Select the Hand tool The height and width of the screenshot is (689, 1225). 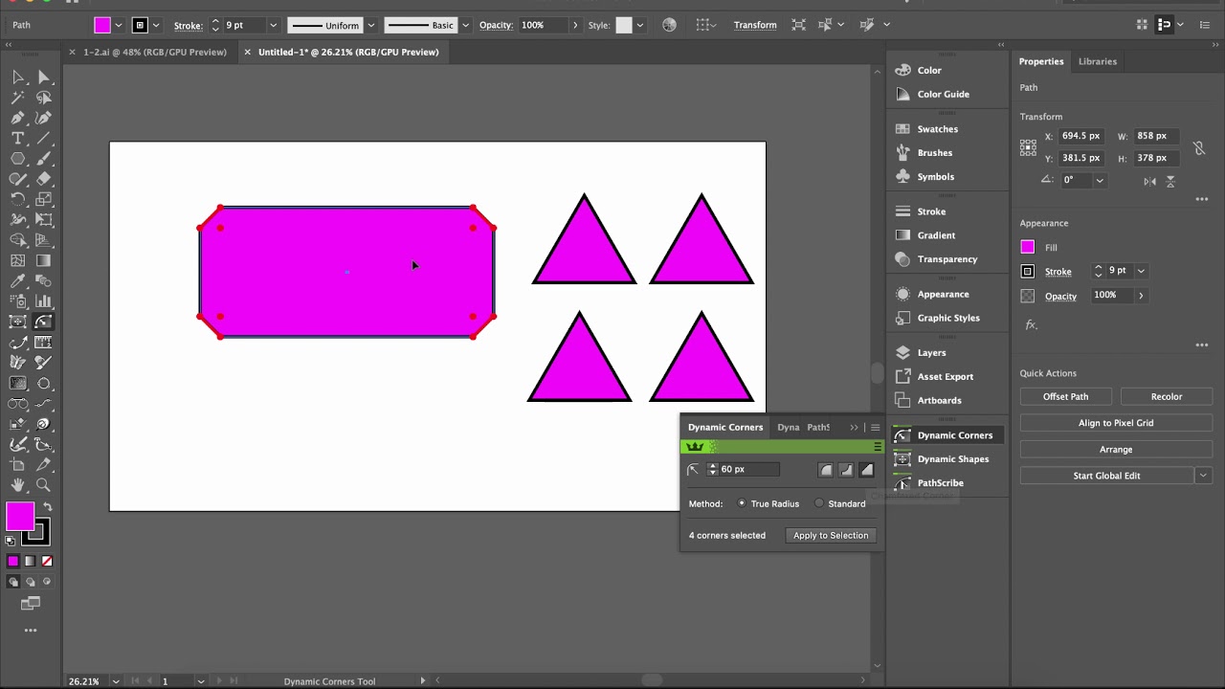pos(17,486)
